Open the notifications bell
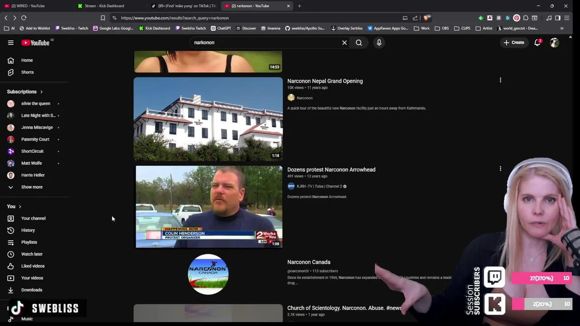This screenshot has height=326, width=580. (537, 43)
